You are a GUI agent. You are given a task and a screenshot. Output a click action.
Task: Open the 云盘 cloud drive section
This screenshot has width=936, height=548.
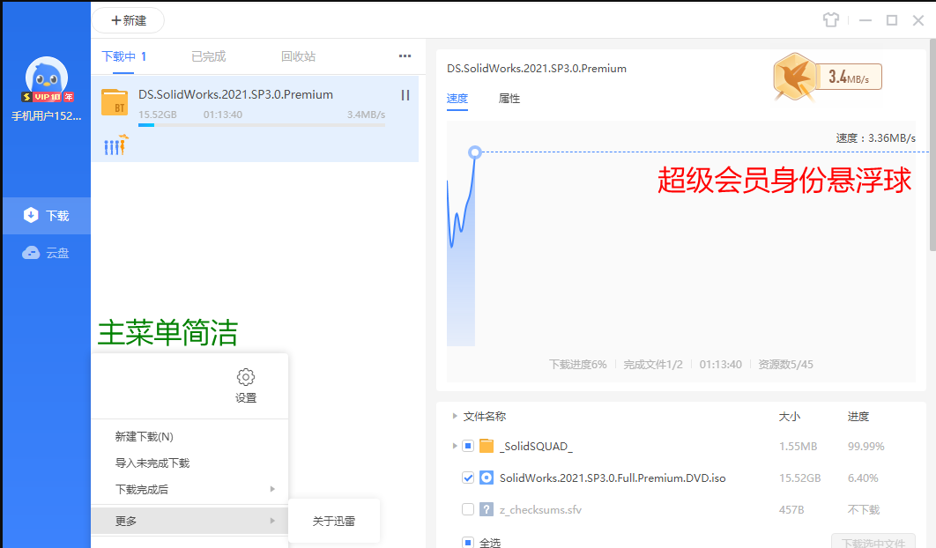47,253
